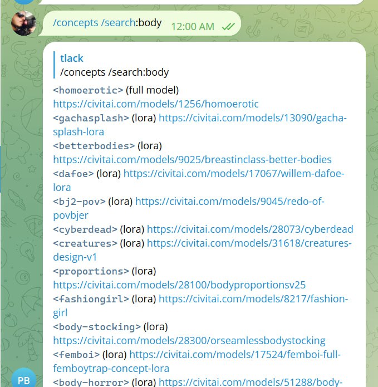Click the double-check read receipt icon

228,26
